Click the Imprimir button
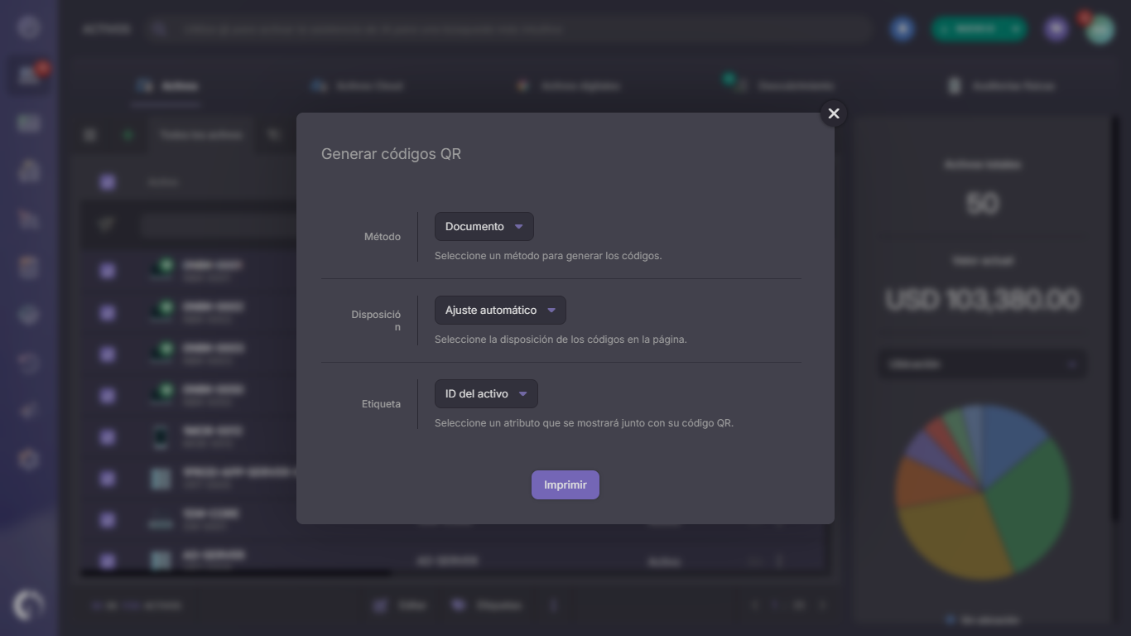 tap(565, 485)
